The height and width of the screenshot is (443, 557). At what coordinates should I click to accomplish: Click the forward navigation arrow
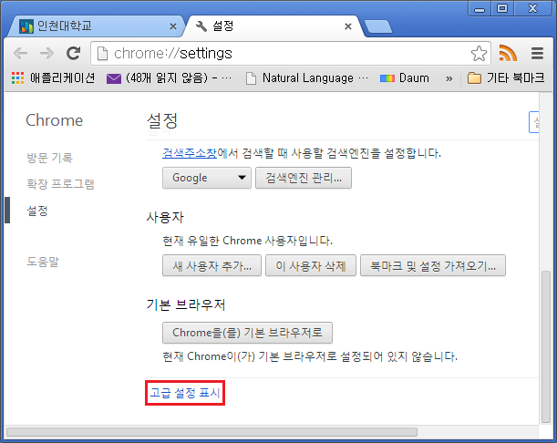(x=46, y=54)
